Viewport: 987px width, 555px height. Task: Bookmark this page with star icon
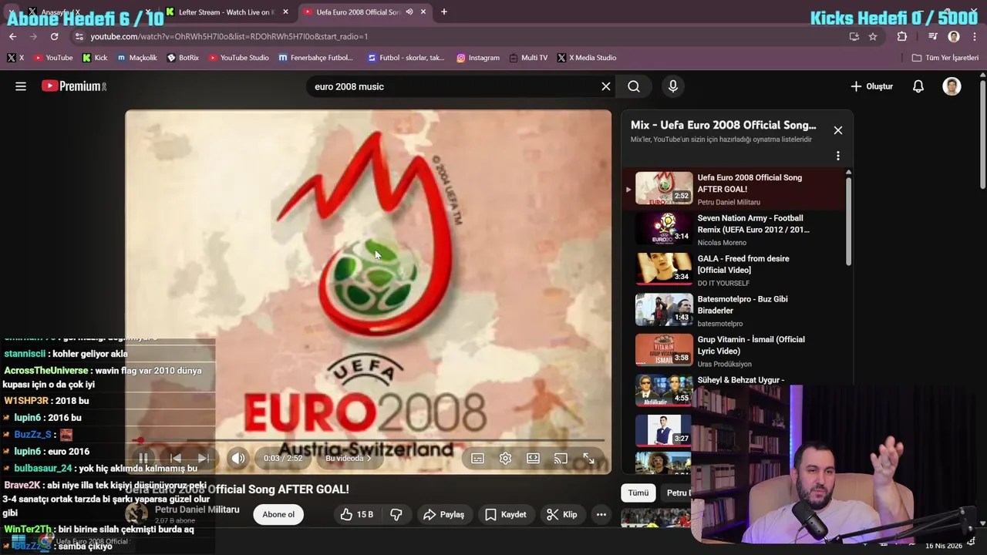(873, 36)
